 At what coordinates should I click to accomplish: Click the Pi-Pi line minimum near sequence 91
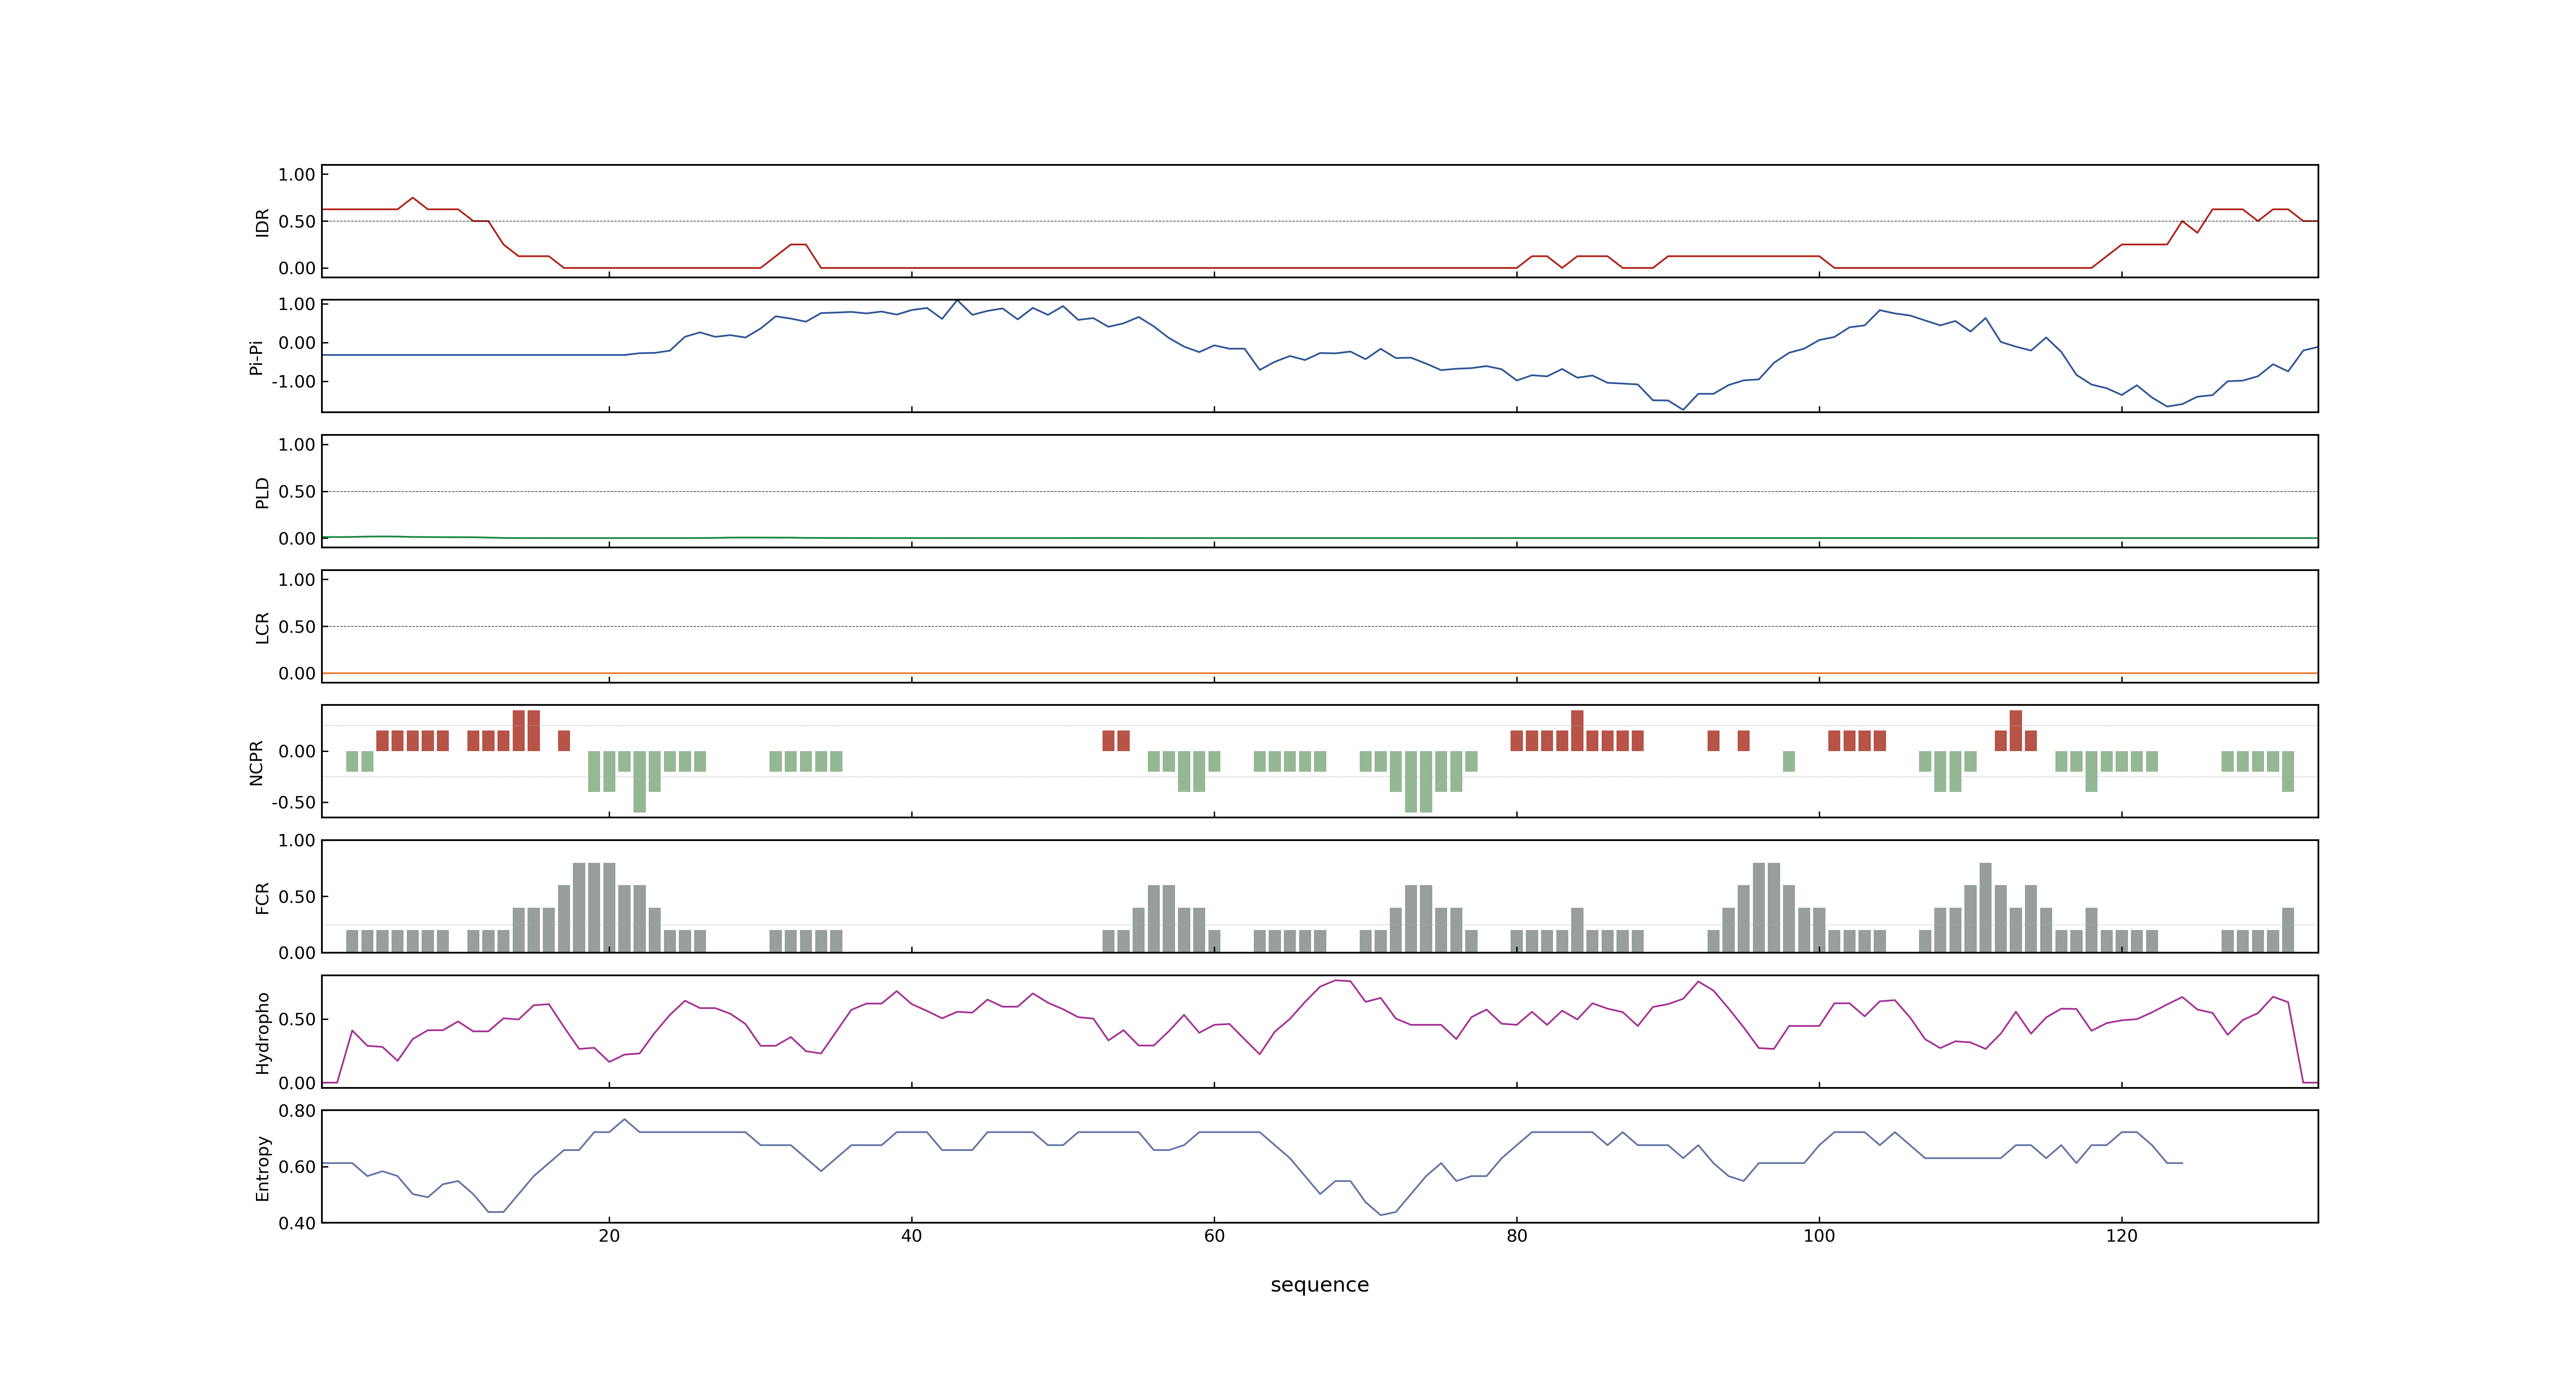(x=1683, y=409)
